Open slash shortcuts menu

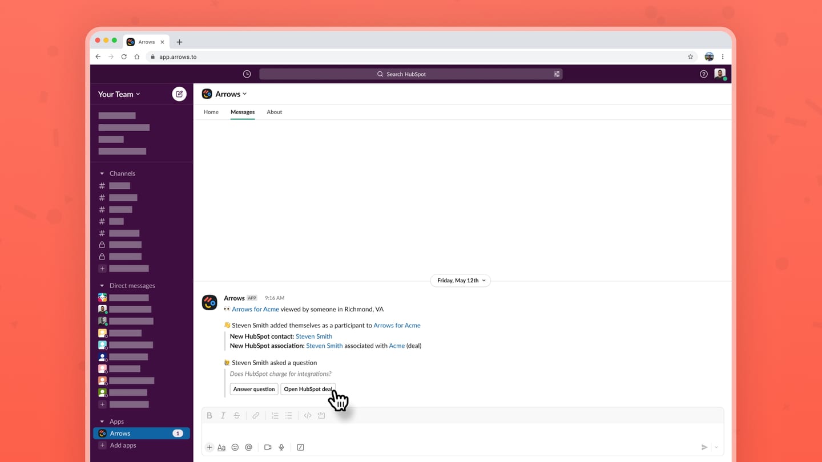click(300, 448)
